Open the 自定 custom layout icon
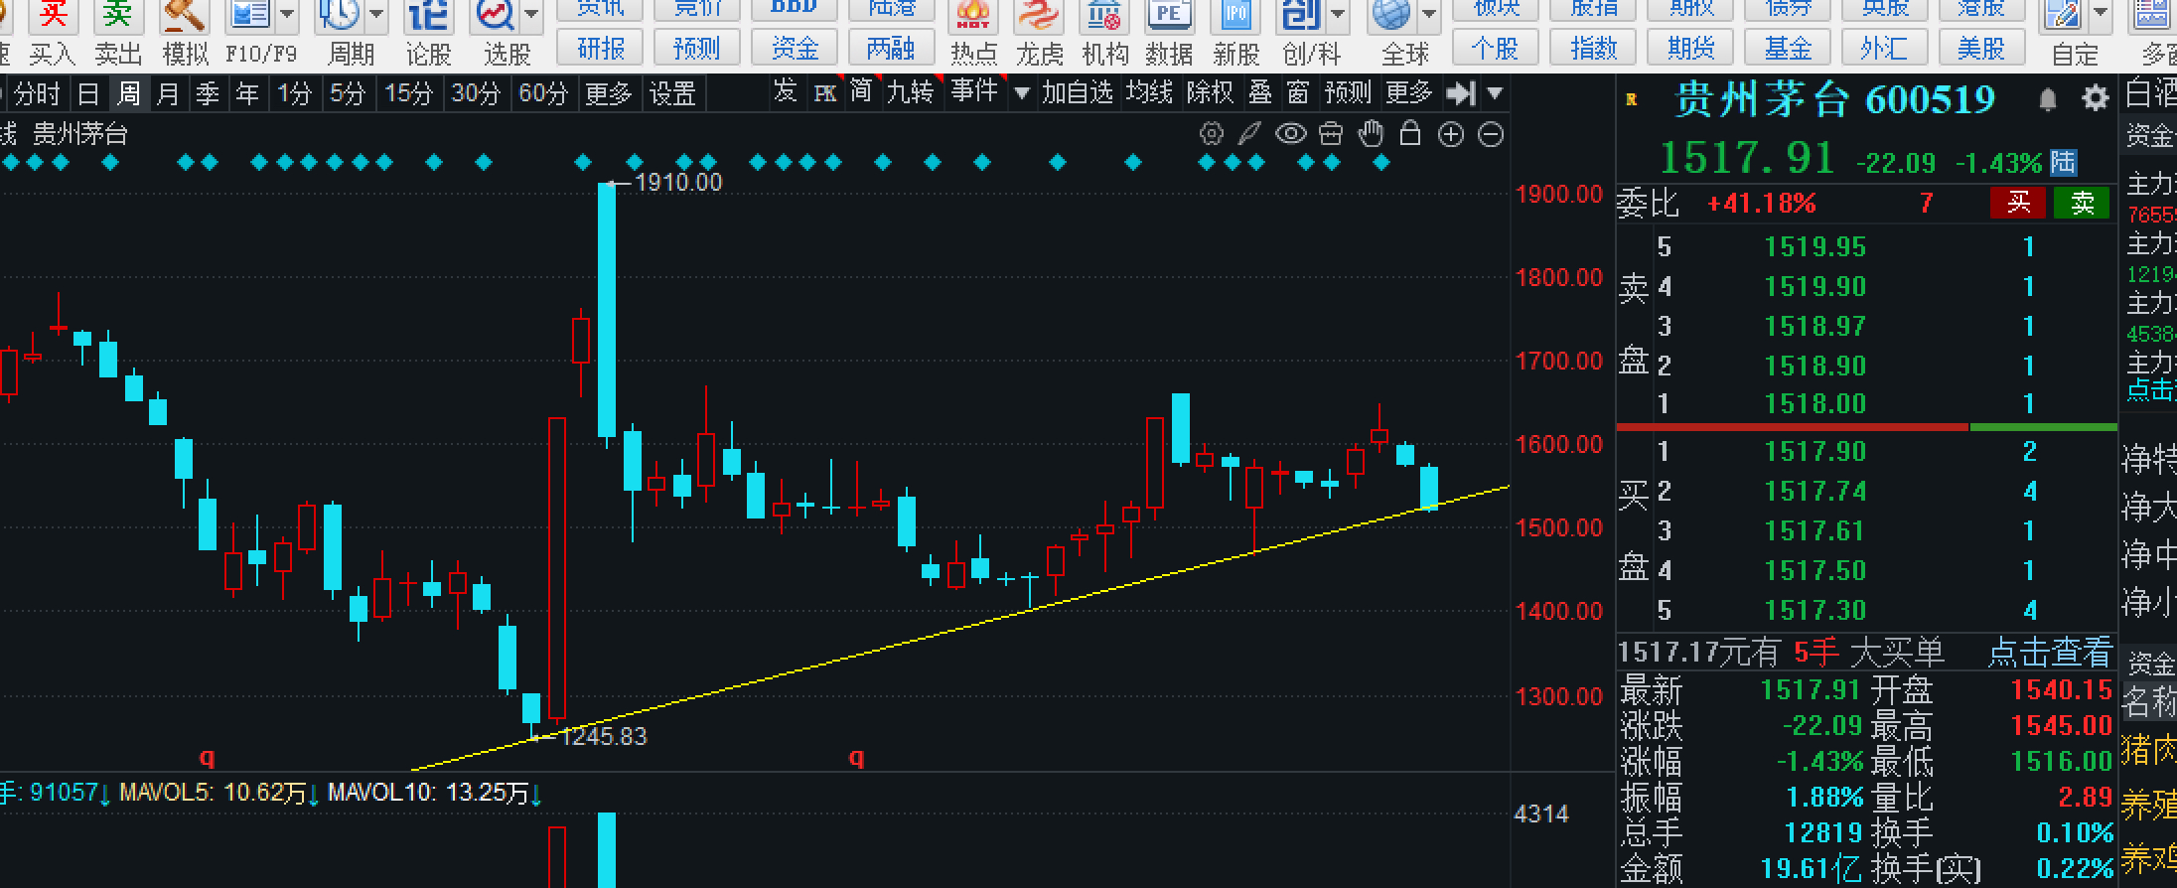 [x=2062, y=16]
